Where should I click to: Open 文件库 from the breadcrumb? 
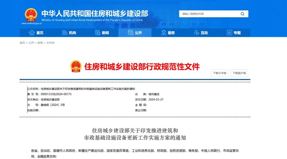tap(50, 43)
